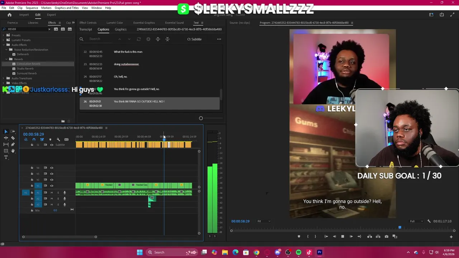Export frame with camera icon
Screen dimensions: 459x258
[x=386, y=236]
